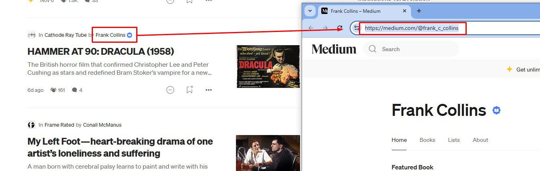The image size is (540, 171).
Task: Switch to the Lists profile tab
Action: point(454,140)
